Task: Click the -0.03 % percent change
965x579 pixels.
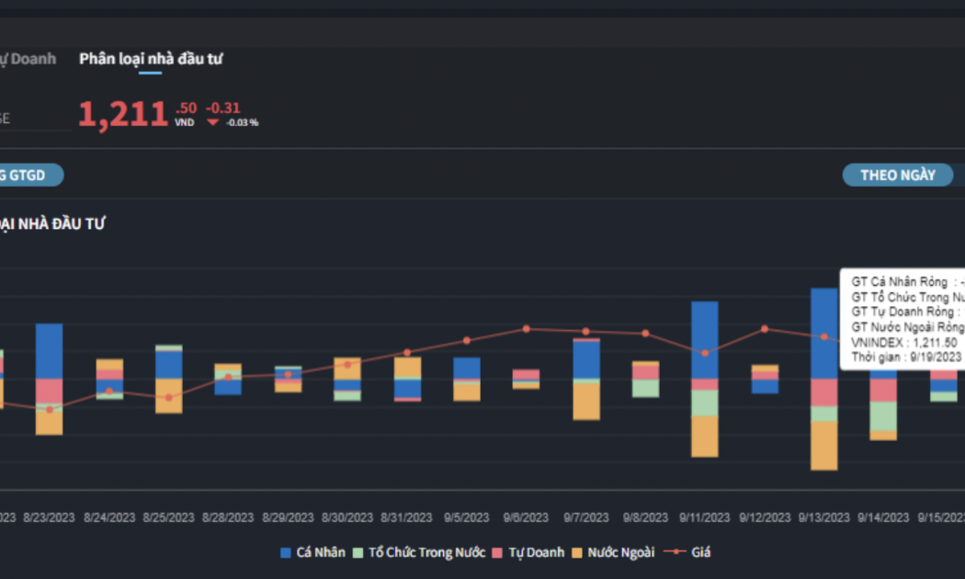Action: click(242, 122)
